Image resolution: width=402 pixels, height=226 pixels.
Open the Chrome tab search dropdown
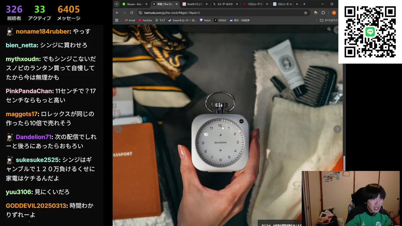[x=117, y=4]
